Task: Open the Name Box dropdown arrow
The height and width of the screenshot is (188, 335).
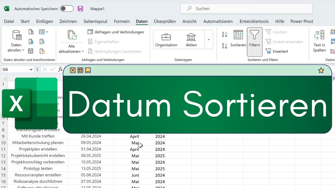Action: pyautogui.click(x=31, y=69)
